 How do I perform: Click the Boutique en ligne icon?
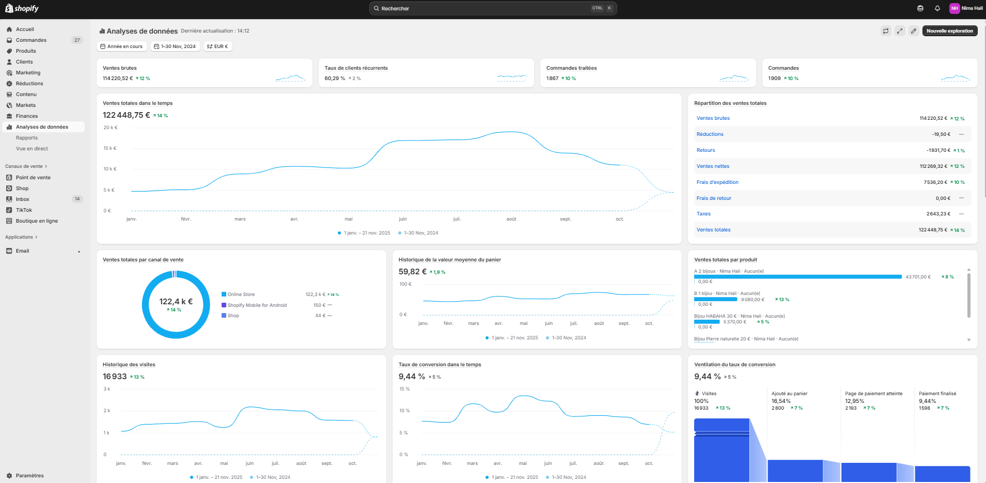[9, 221]
